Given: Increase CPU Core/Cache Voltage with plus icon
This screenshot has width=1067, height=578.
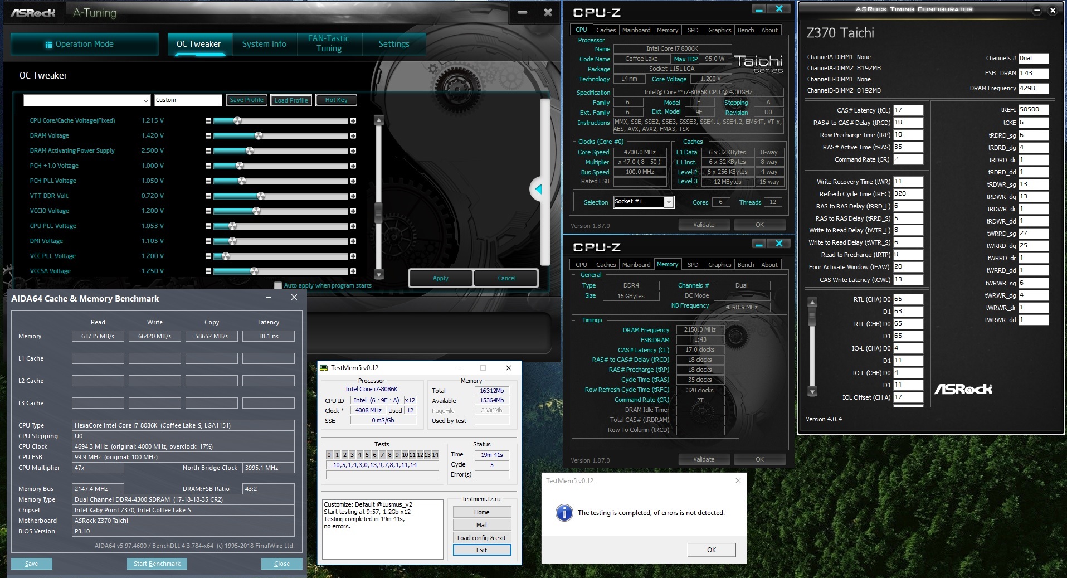Looking at the screenshot, I should [x=353, y=121].
